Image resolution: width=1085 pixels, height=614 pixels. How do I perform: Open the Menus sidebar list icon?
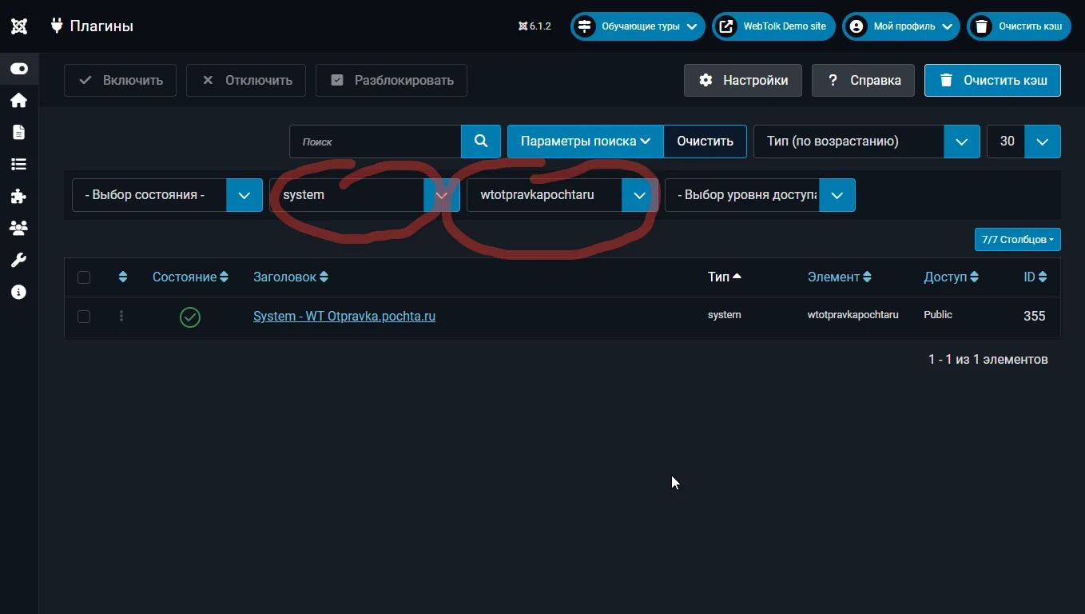(x=18, y=165)
